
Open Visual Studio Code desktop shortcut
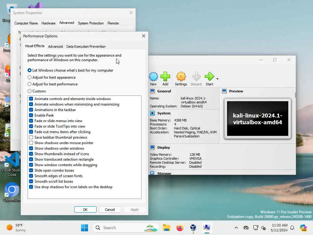click(12, 164)
